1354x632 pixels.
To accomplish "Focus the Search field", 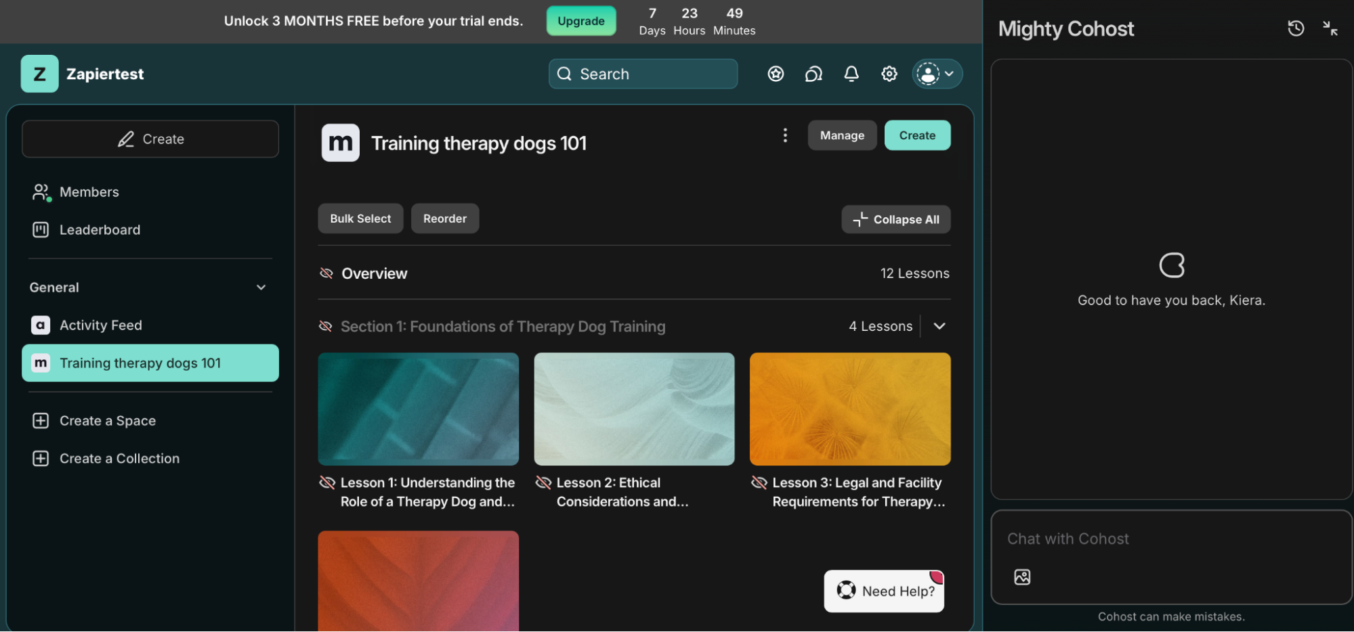I will coord(643,74).
